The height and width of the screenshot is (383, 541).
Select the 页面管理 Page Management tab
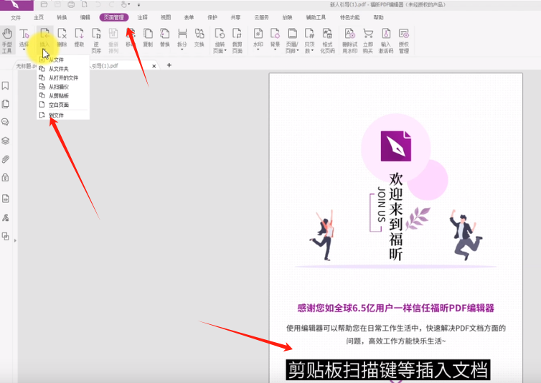tap(114, 17)
